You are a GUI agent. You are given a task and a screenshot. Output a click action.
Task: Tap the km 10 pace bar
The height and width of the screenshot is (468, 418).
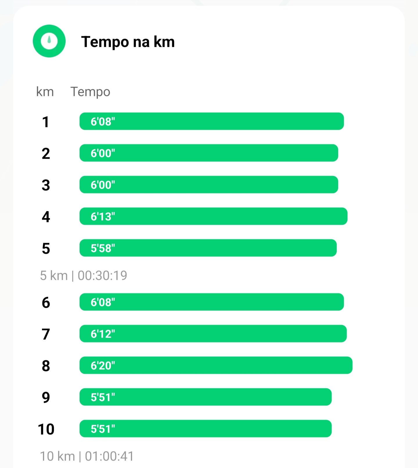(x=206, y=428)
